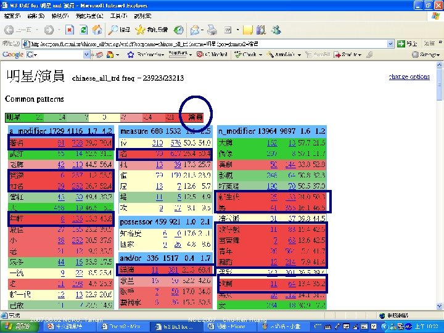
Task: Expand the Google search box dropdown
Action: [87, 54]
